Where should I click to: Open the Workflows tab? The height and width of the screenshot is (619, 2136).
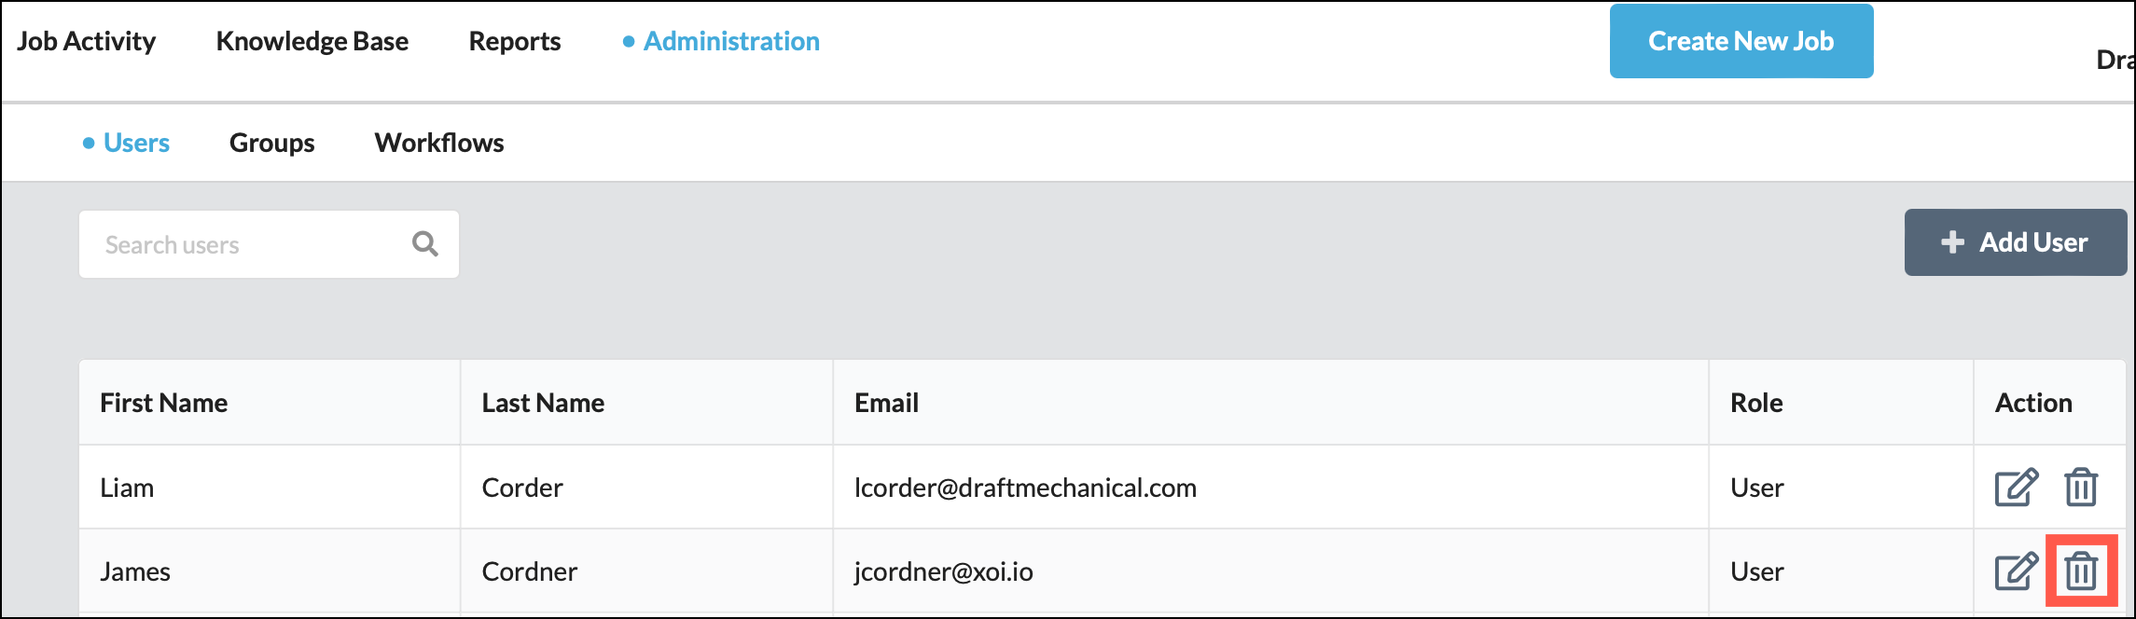439,143
